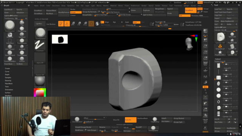The image size is (242, 136).
Task: Click the Frame mesh icon
Action: 205,97
